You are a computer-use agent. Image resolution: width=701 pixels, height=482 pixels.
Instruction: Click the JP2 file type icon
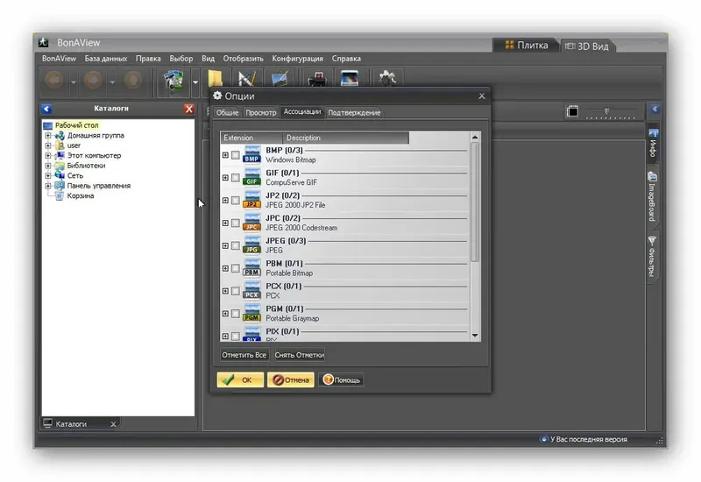(x=251, y=201)
